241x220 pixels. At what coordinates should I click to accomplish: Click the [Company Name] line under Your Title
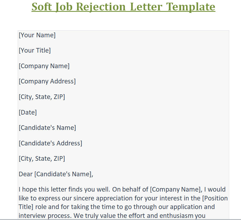coord(44,66)
